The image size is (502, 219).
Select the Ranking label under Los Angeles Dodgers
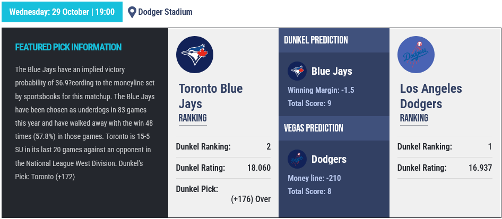[x=414, y=118]
